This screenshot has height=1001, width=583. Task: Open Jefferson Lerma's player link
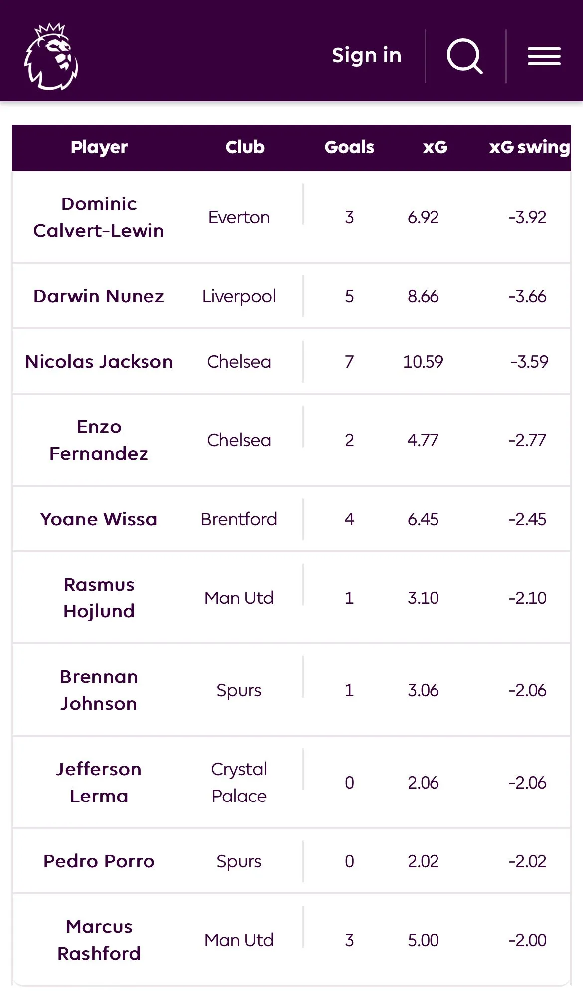99,783
